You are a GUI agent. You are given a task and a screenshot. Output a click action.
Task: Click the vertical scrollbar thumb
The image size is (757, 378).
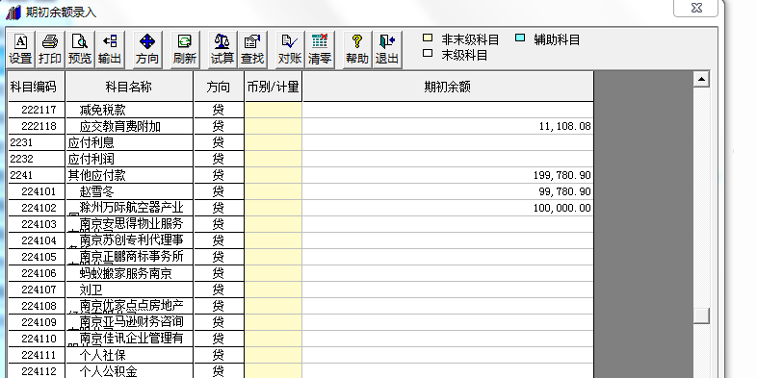point(701,315)
